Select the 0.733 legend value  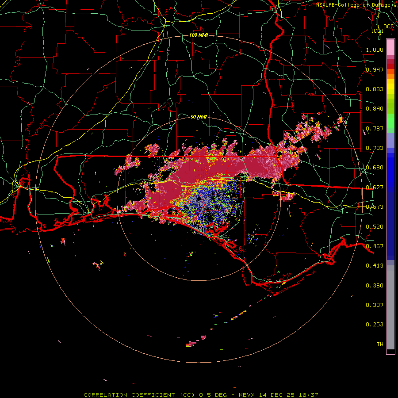coord(375,148)
